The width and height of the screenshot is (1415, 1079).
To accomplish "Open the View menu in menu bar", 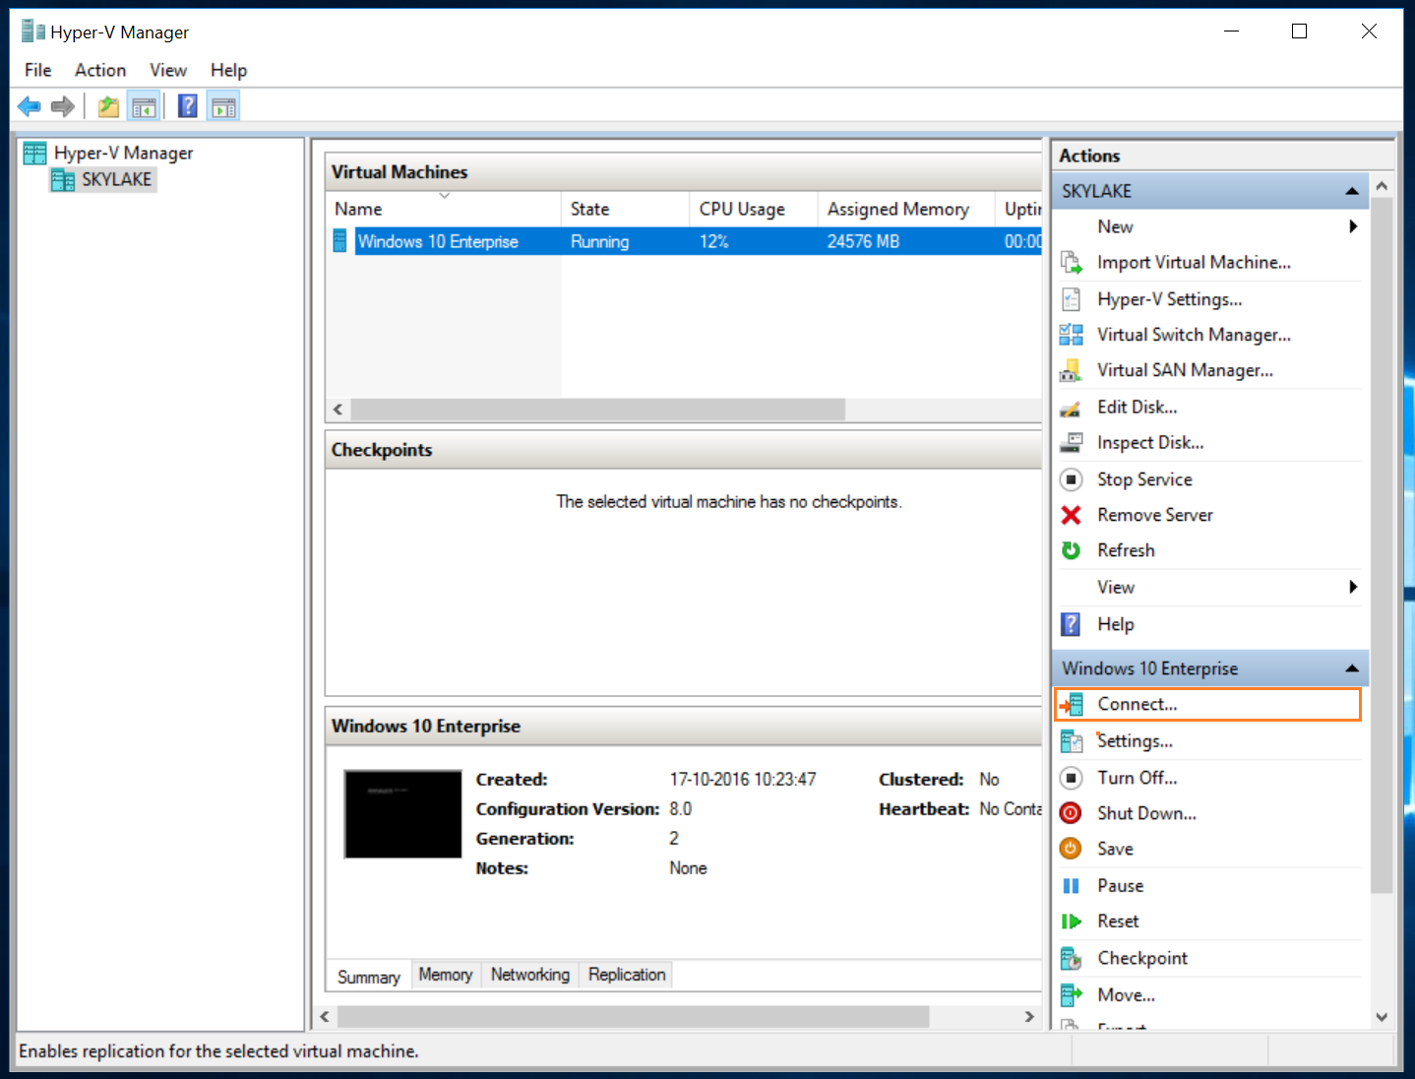I will click(168, 70).
